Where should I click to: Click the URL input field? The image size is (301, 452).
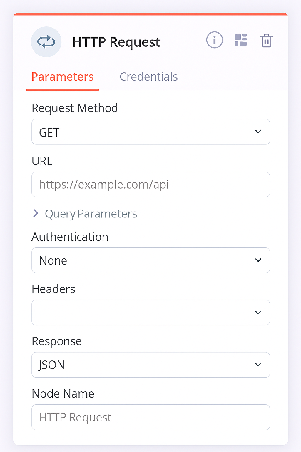(150, 185)
